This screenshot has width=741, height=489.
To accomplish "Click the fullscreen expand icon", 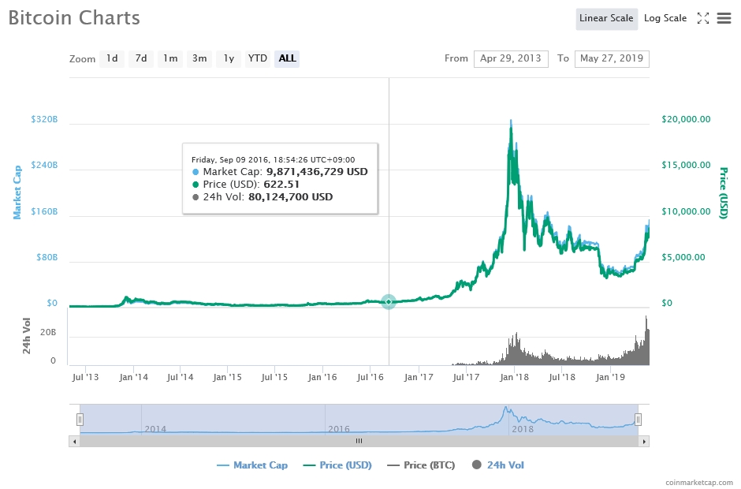I will [x=703, y=18].
